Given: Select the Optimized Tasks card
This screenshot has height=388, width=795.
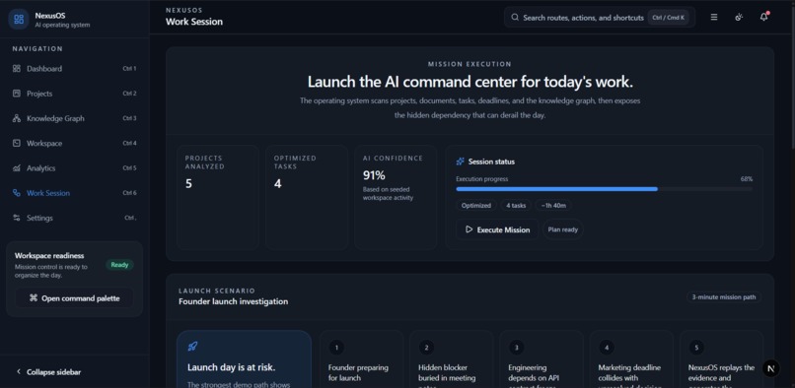Looking at the screenshot, I should (x=307, y=198).
